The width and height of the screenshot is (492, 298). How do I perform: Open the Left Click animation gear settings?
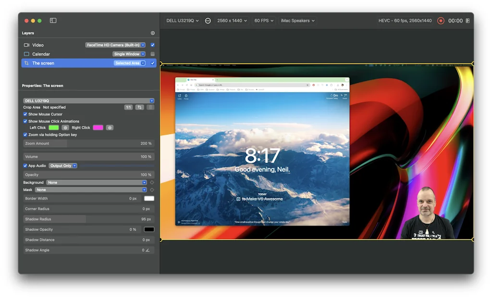65,127
